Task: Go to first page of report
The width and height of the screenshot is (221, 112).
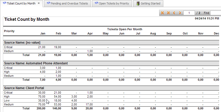Action: pyautogui.click(x=163, y=13)
